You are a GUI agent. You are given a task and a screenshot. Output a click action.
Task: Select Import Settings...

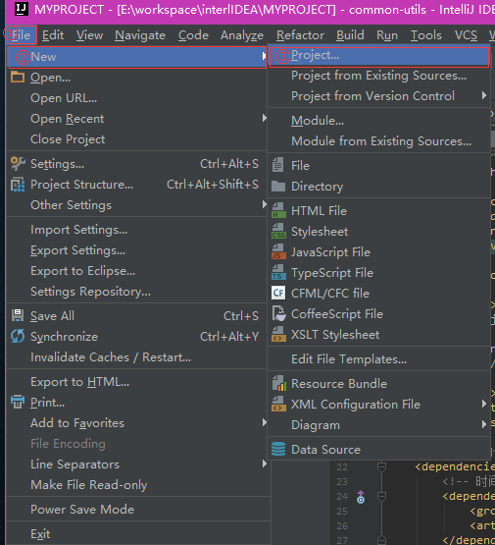(136, 230)
